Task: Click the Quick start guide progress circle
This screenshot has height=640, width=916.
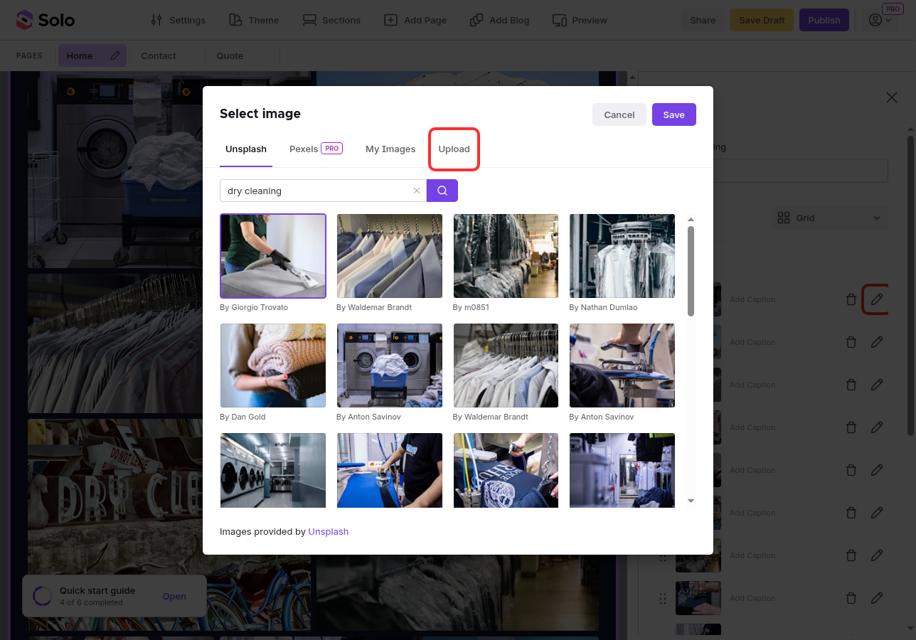Action: tap(42, 596)
